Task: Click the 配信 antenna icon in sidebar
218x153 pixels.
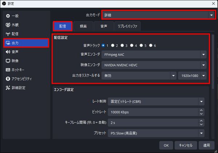Action: click(8, 34)
